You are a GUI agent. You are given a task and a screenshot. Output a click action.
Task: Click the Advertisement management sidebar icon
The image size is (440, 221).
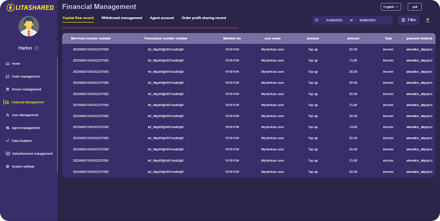click(x=8, y=153)
